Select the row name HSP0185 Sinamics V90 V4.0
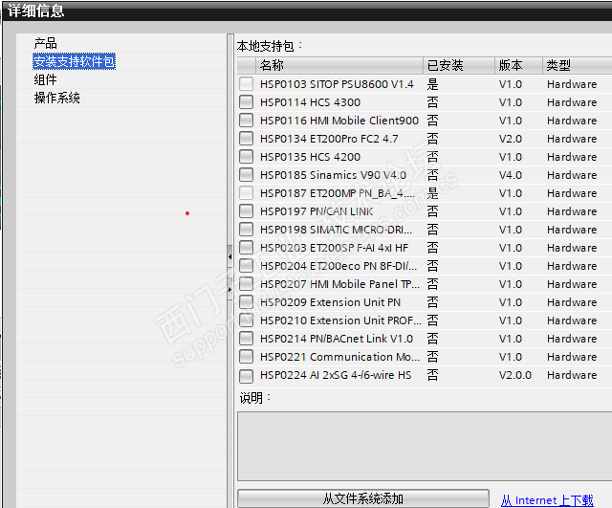This screenshot has width=612, height=508. click(x=334, y=175)
